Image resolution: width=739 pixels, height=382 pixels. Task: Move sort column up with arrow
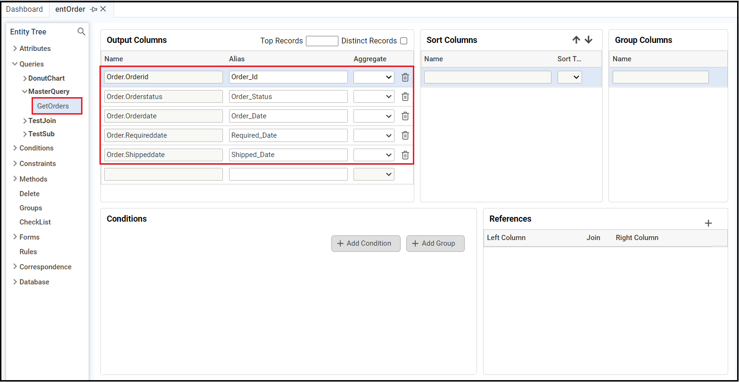[576, 40]
